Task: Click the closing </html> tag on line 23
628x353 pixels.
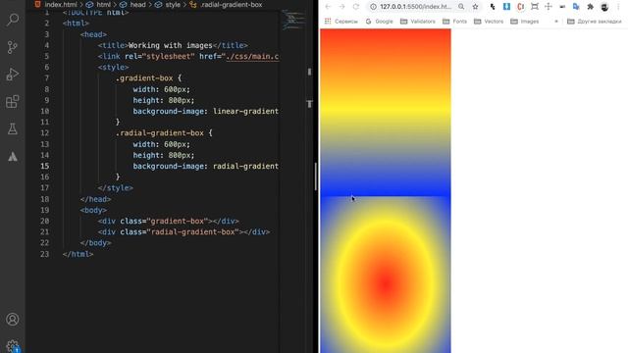Action: tap(78, 254)
